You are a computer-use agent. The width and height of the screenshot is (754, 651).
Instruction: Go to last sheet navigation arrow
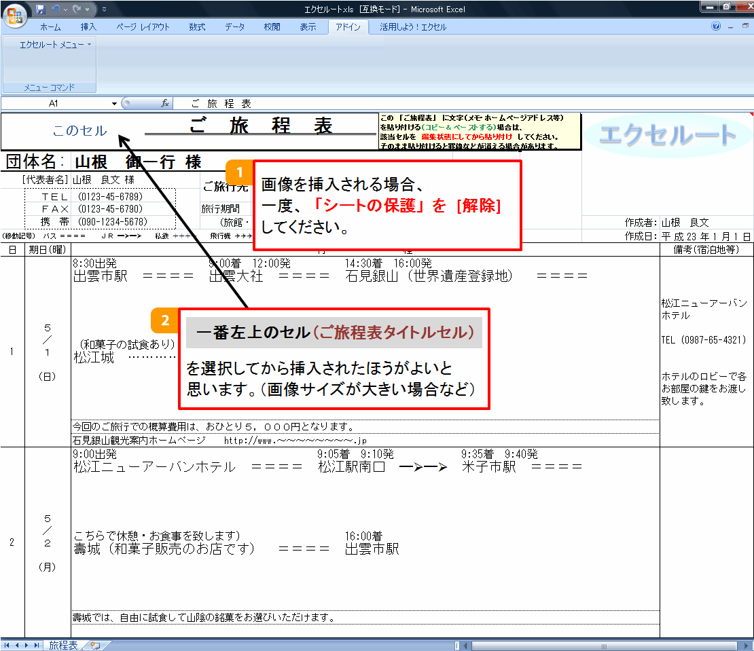point(36,646)
